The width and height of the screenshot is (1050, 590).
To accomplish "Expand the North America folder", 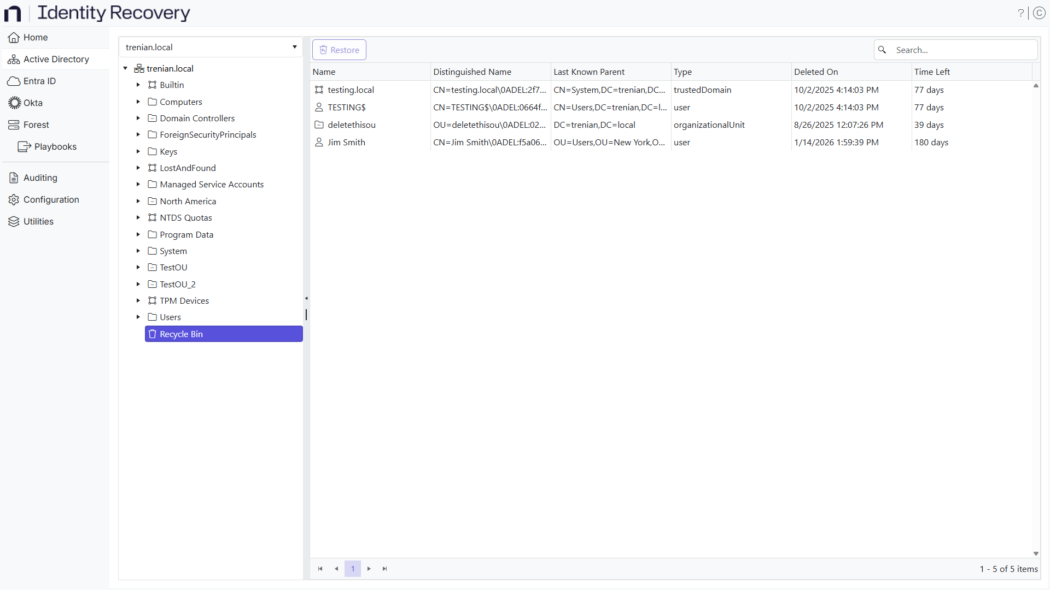I will [138, 201].
